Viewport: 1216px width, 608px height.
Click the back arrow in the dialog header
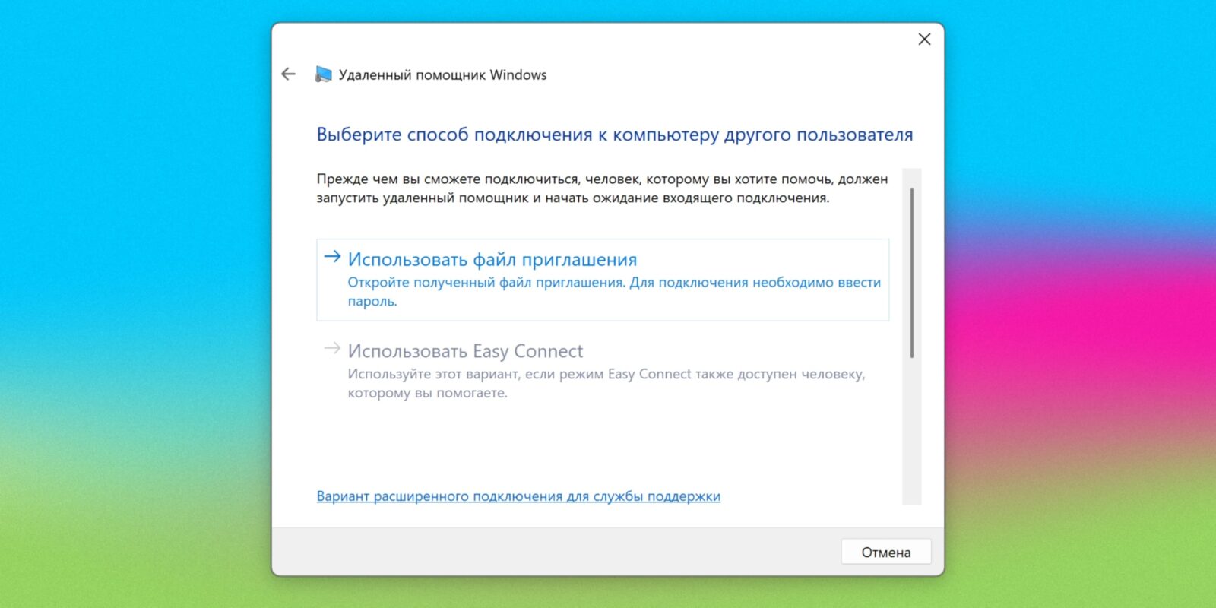[x=288, y=74]
